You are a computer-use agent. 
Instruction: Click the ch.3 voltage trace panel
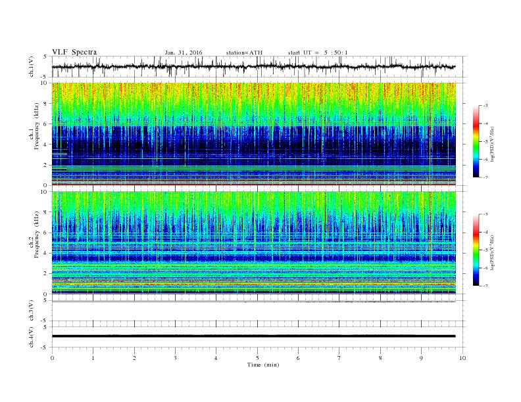[259, 311]
